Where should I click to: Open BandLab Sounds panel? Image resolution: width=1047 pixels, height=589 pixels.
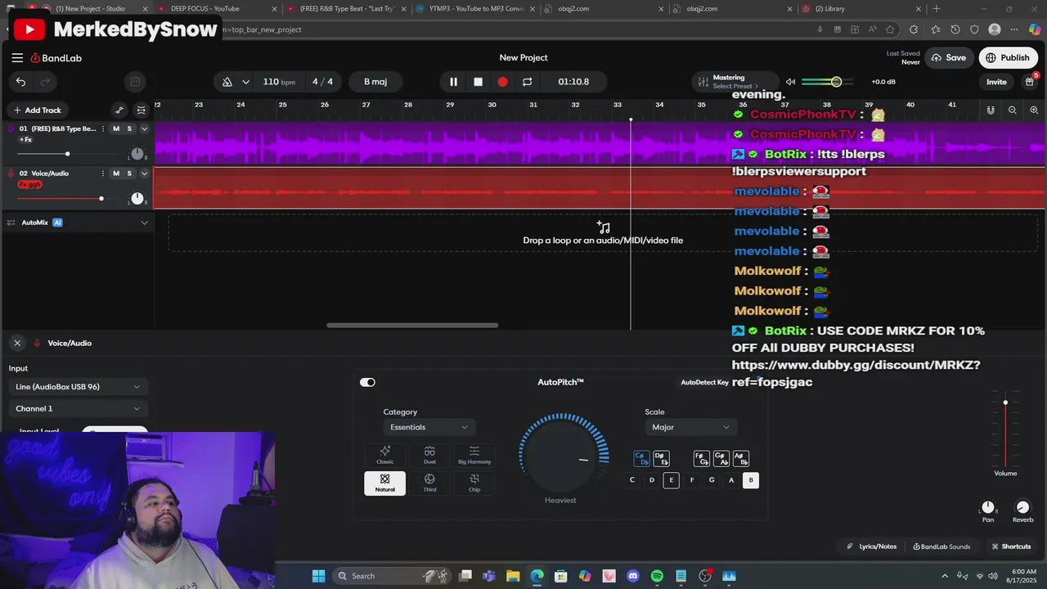tap(941, 546)
